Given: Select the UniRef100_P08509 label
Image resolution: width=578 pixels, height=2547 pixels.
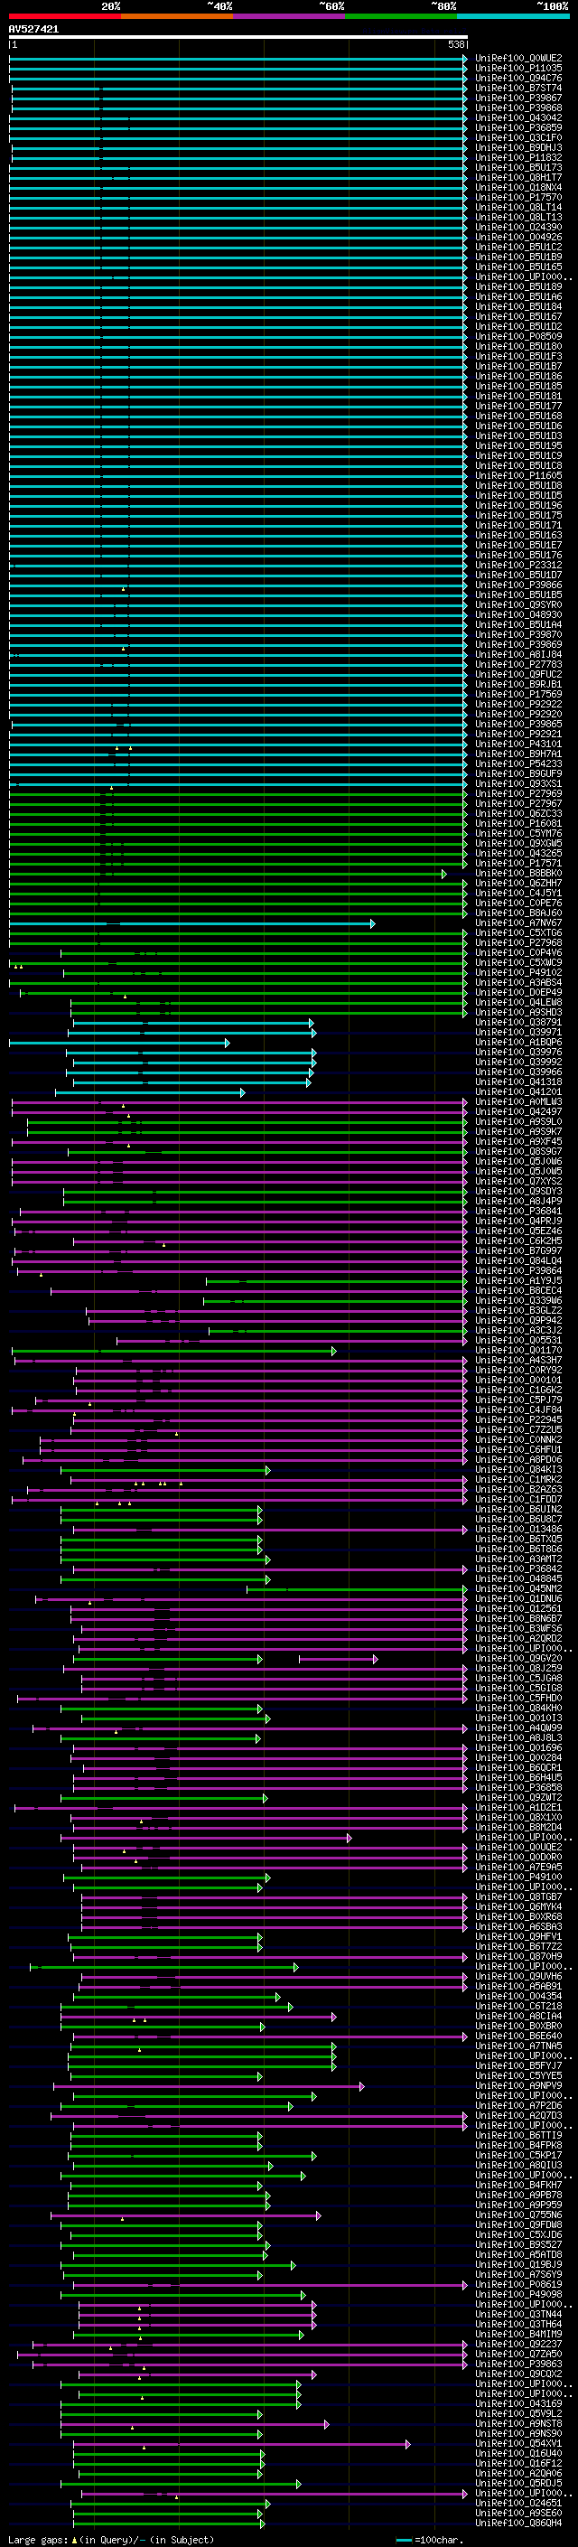Looking at the screenshot, I should pyautogui.click(x=518, y=336).
